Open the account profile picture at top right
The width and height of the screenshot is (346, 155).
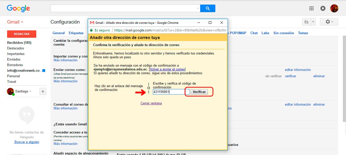(334, 8)
